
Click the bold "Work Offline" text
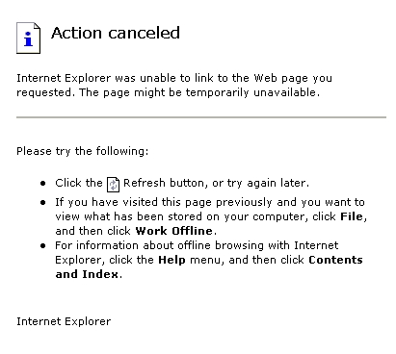pyautogui.click(x=173, y=231)
